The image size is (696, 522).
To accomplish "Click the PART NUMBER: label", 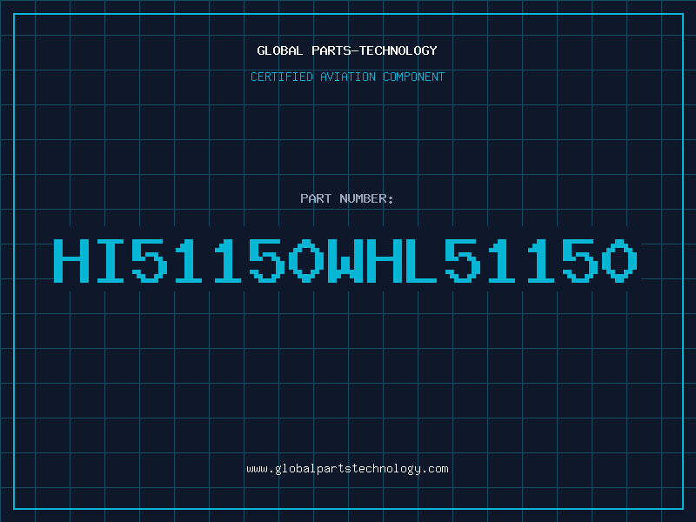I will 346,198.
